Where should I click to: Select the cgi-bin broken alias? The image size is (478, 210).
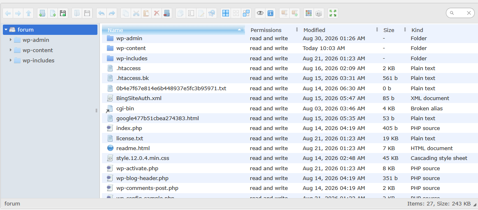click(290, 108)
